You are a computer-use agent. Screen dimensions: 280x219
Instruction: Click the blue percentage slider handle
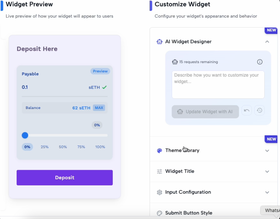click(25, 135)
